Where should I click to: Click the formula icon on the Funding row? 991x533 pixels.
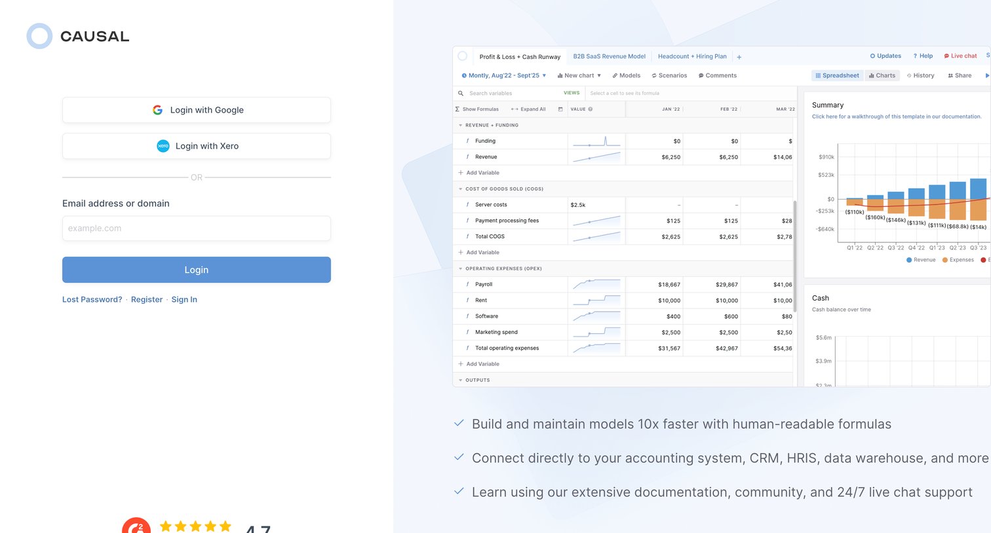point(467,141)
